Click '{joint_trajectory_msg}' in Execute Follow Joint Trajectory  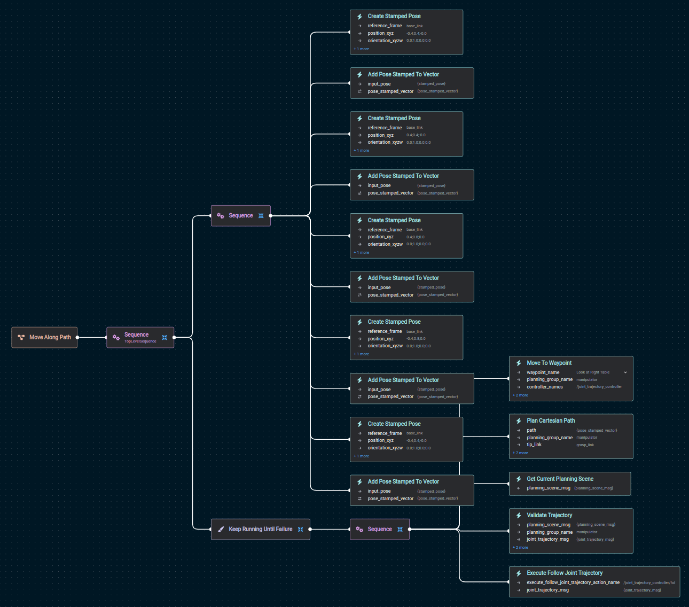click(x=642, y=590)
